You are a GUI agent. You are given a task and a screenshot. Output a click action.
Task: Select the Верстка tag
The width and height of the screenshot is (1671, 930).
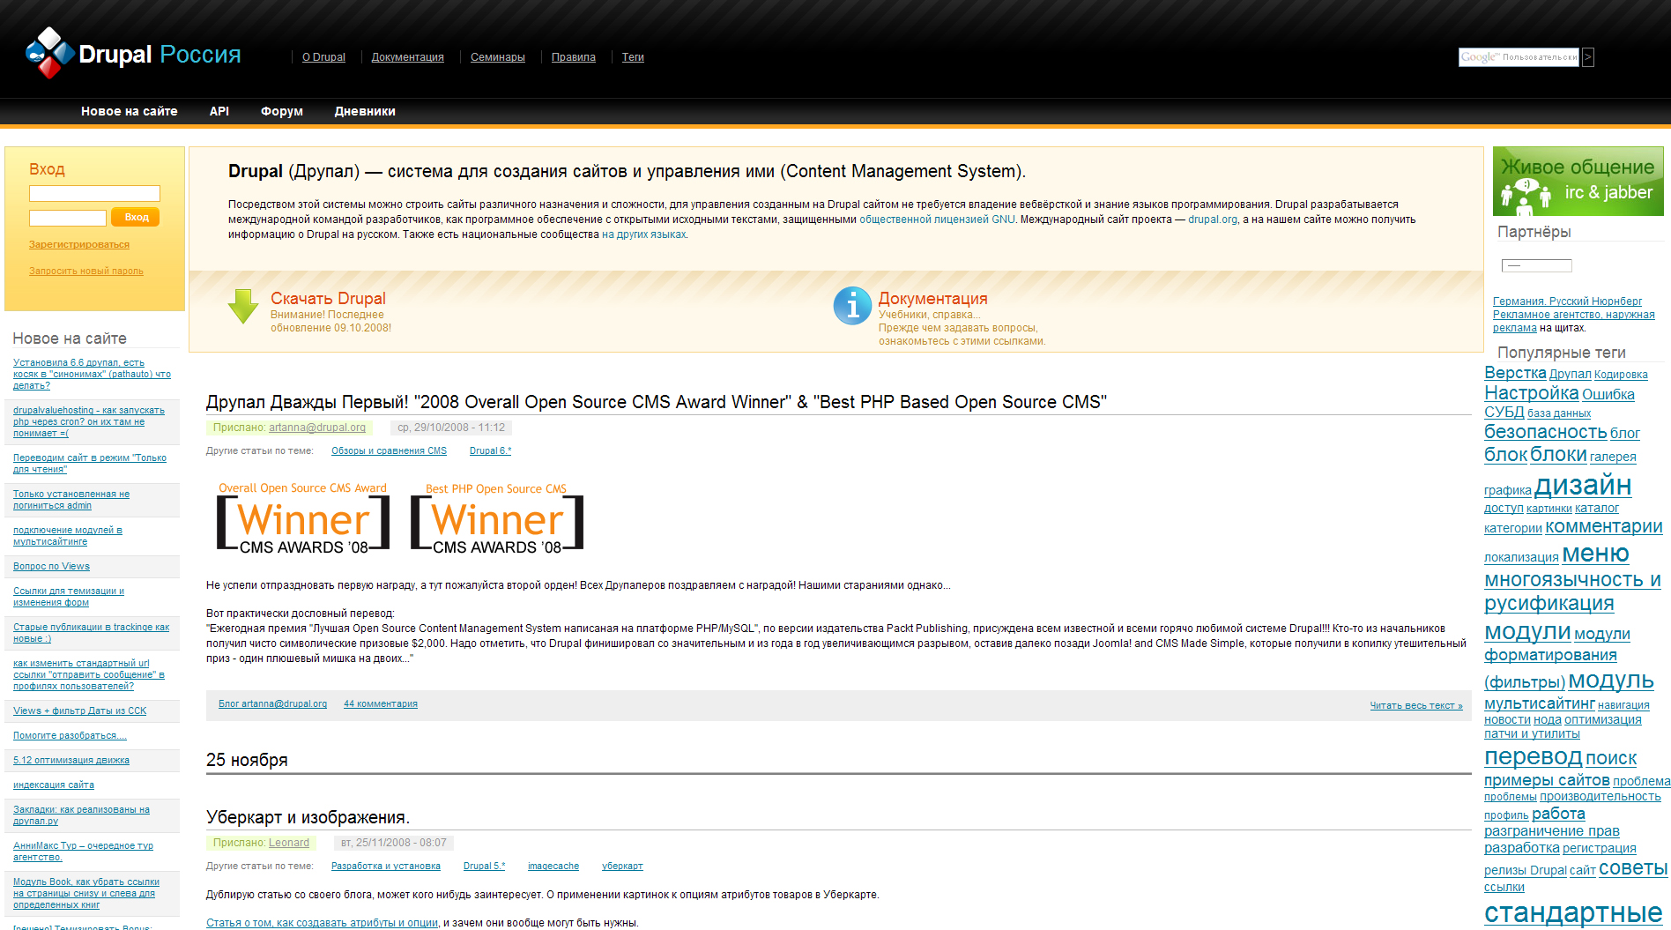click(1515, 373)
